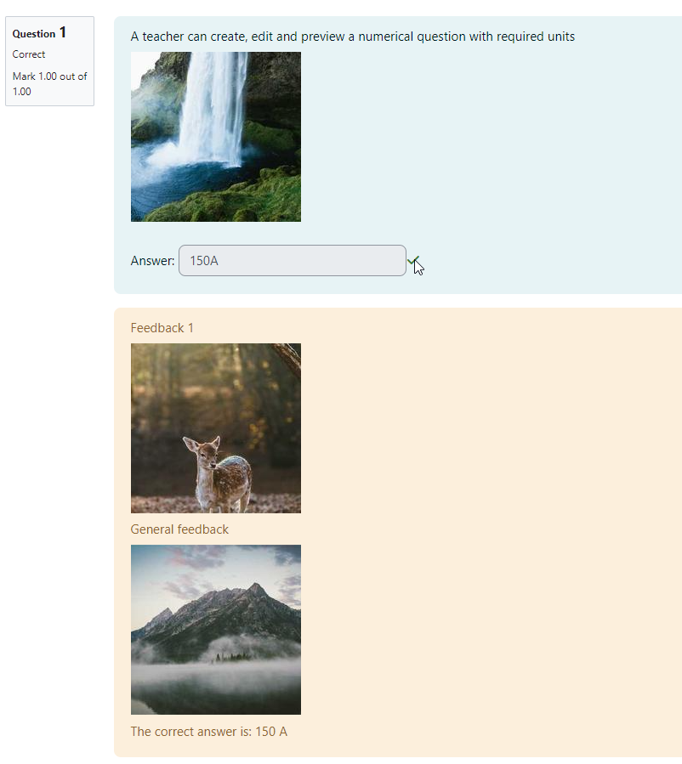Click the large number 1 beside Question
682x764 pixels.
click(x=62, y=32)
